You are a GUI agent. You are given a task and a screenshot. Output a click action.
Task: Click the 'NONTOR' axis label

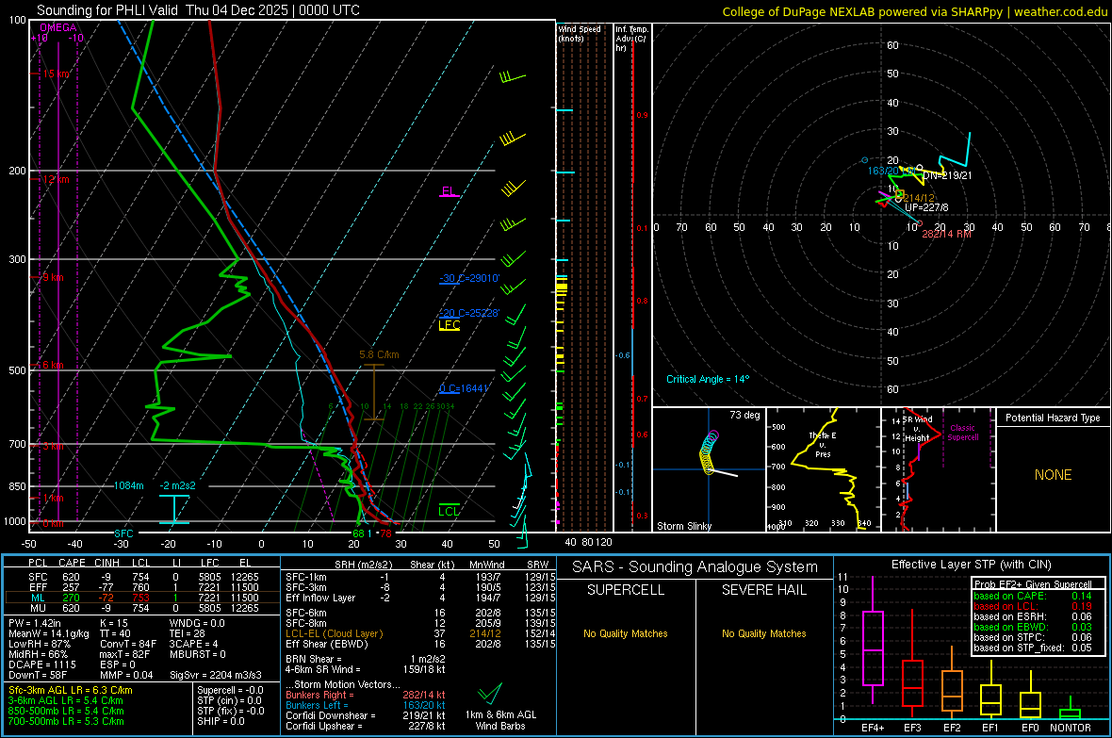(x=1070, y=728)
